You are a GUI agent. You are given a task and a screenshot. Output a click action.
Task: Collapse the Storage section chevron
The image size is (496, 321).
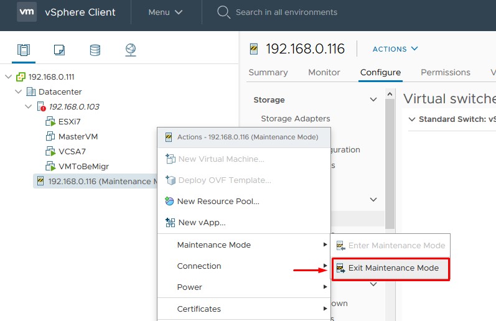tap(373, 100)
